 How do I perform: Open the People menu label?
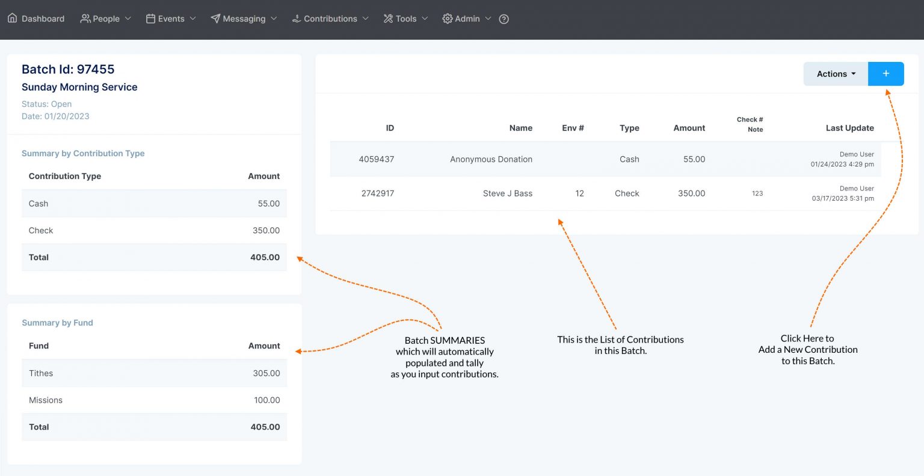tap(106, 19)
